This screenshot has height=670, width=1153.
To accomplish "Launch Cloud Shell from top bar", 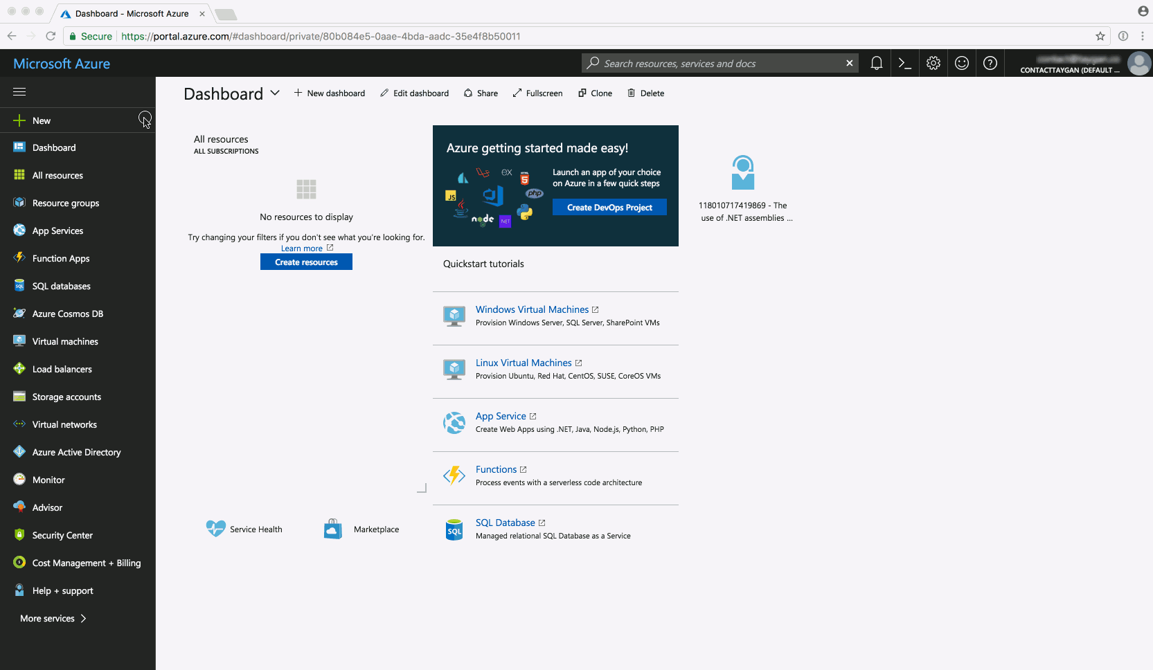I will click(x=904, y=63).
